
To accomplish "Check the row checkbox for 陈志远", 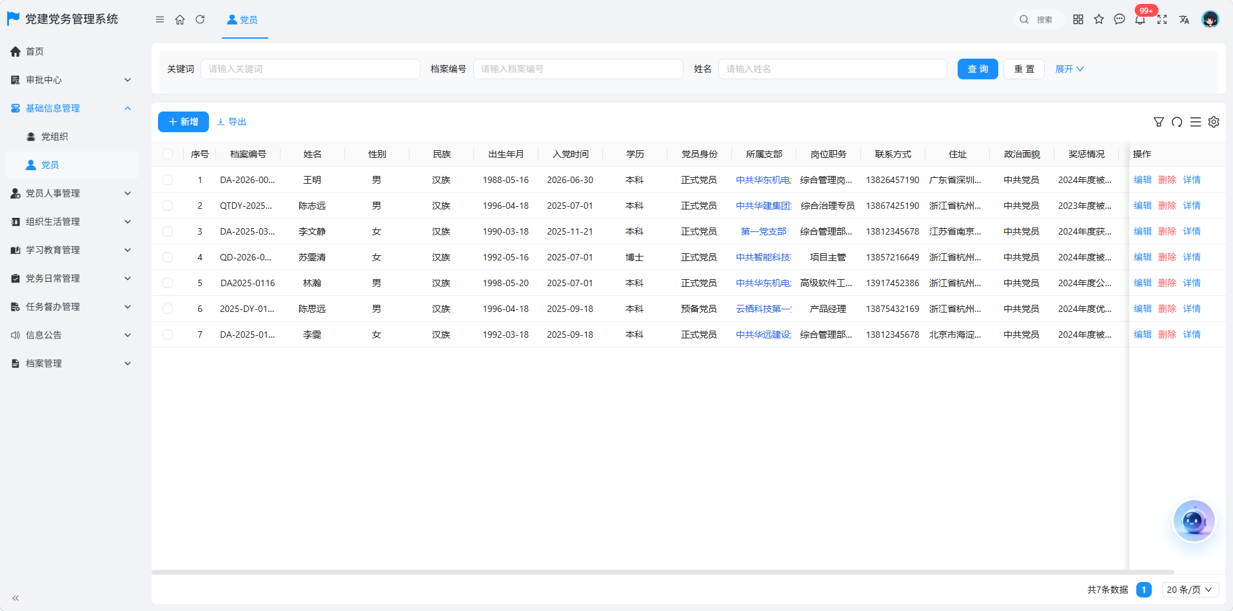I will click(x=168, y=206).
